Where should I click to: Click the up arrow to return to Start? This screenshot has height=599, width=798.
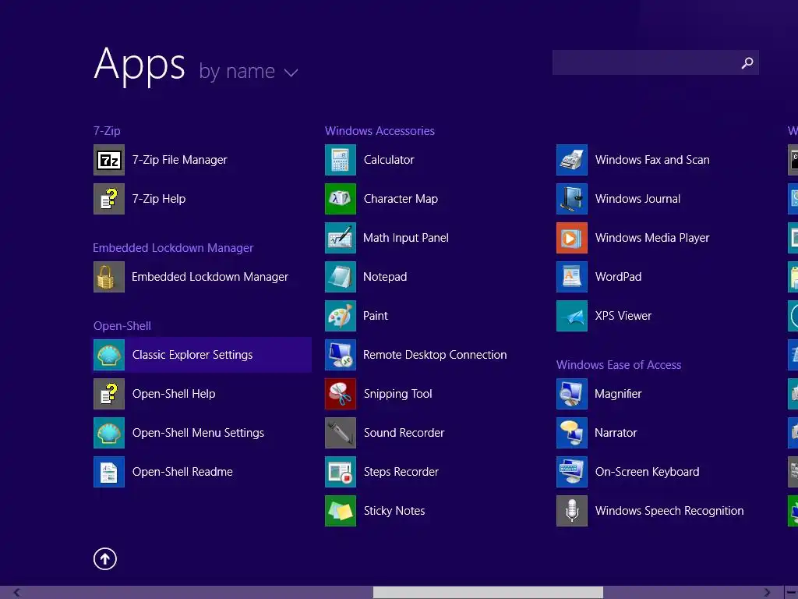(105, 558)
